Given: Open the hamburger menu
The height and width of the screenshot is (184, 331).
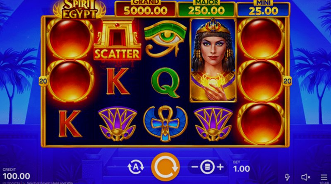Looking at the screenshot, I should [x=324, y=177].
